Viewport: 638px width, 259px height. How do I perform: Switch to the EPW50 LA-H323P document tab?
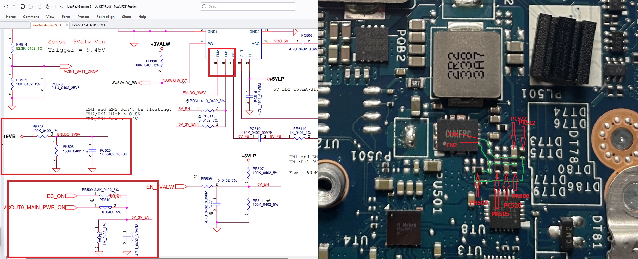pyautogui.click(x=90, y=25)
